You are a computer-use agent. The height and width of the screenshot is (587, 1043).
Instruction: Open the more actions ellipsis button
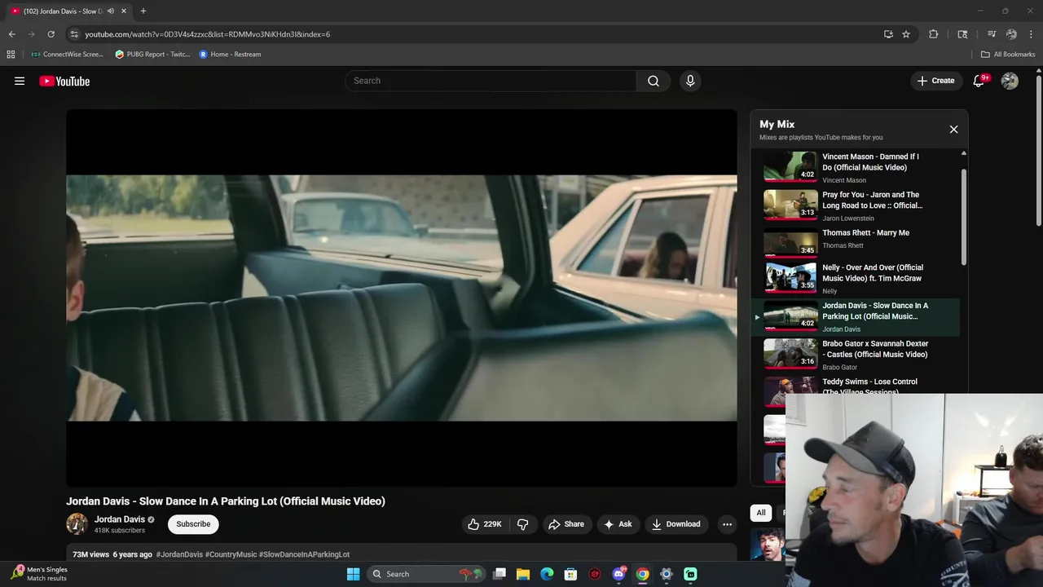tap(727, 524)
